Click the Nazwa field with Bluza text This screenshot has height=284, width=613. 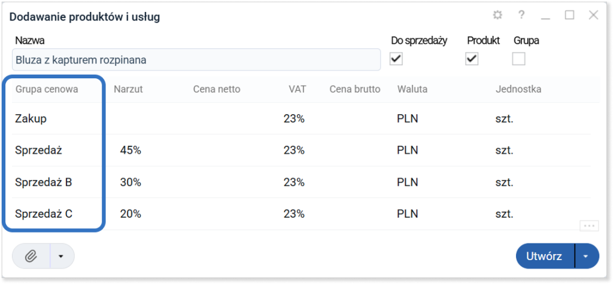(196, 60)
